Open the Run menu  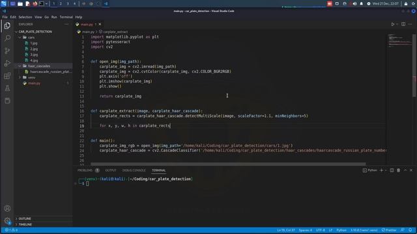(x=54, y=17)
